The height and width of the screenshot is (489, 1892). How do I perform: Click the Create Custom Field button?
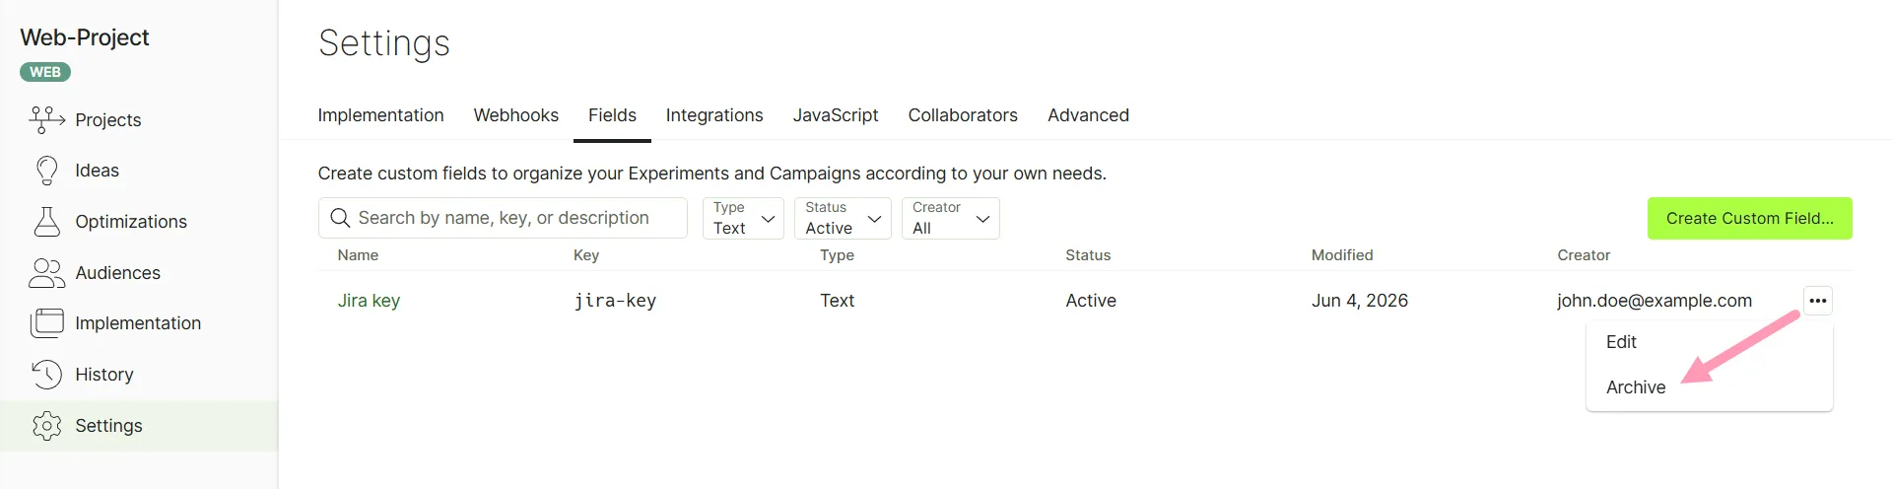[x=1750, y=218]
